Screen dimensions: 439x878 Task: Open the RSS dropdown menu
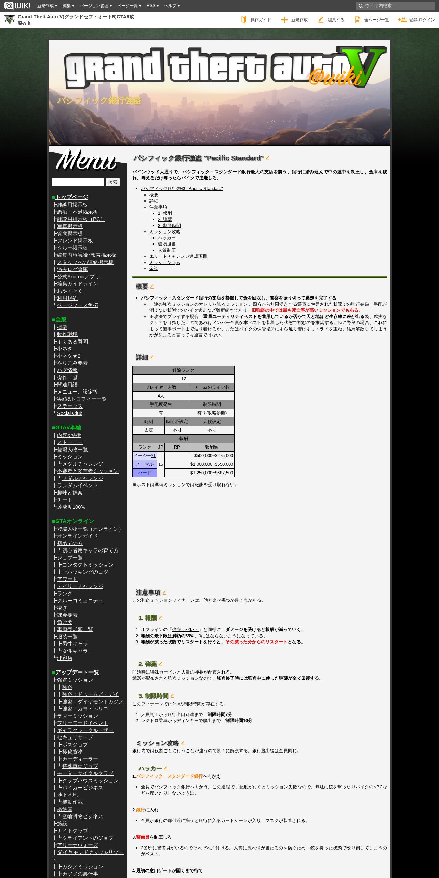pyautogui.click(x=152, y=6)
